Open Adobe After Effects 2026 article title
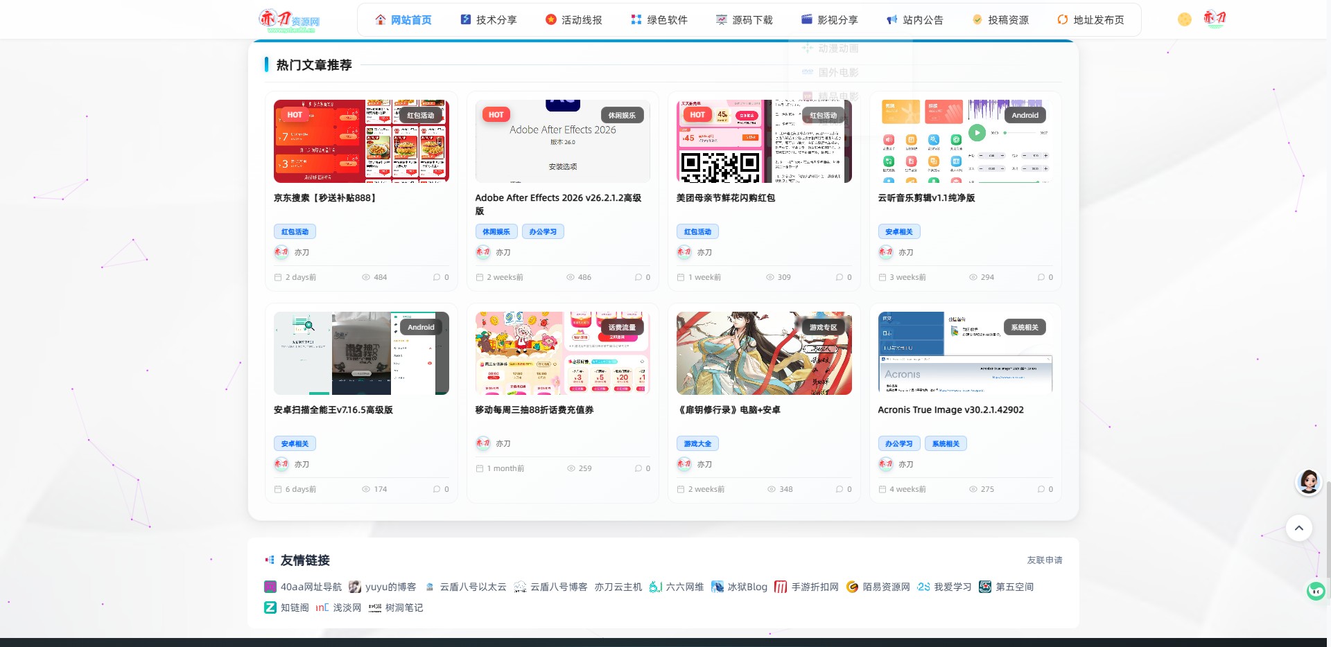 pos(559,204)
